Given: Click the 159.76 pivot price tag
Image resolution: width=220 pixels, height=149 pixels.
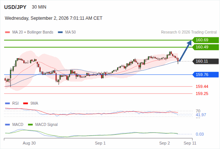Looking at the screenshot, I should [205, 74].
